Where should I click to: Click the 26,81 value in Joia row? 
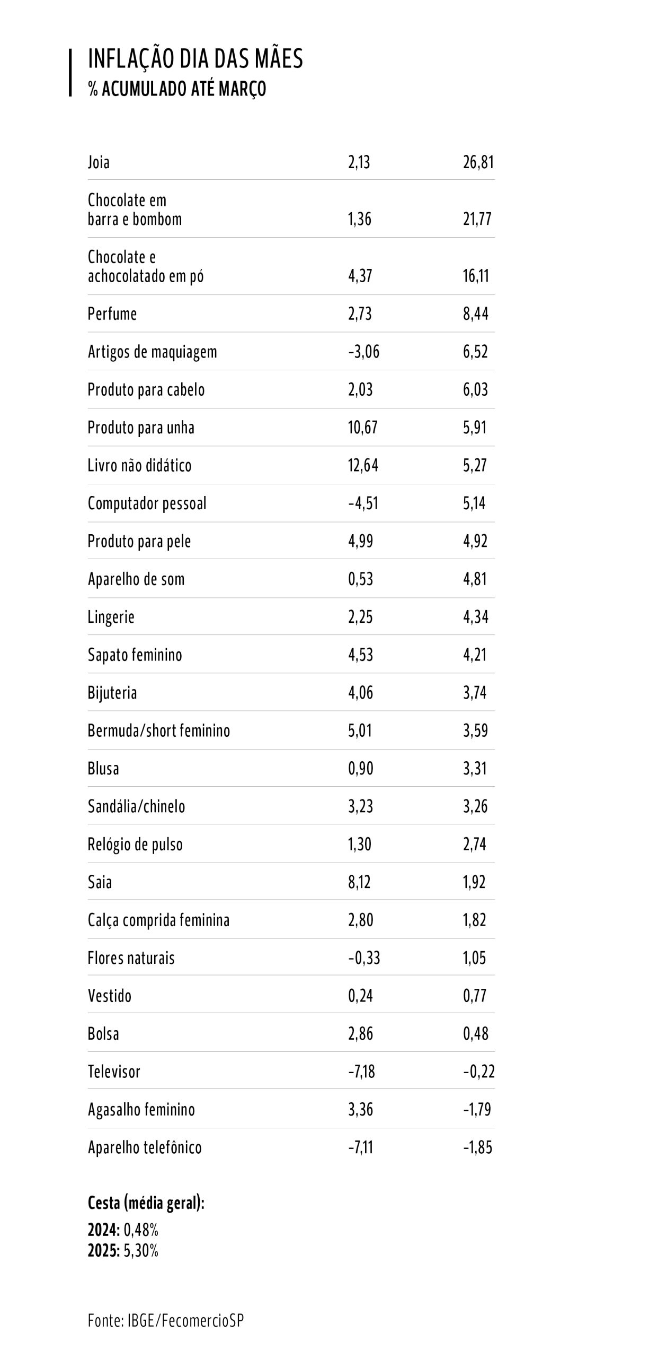478,162
